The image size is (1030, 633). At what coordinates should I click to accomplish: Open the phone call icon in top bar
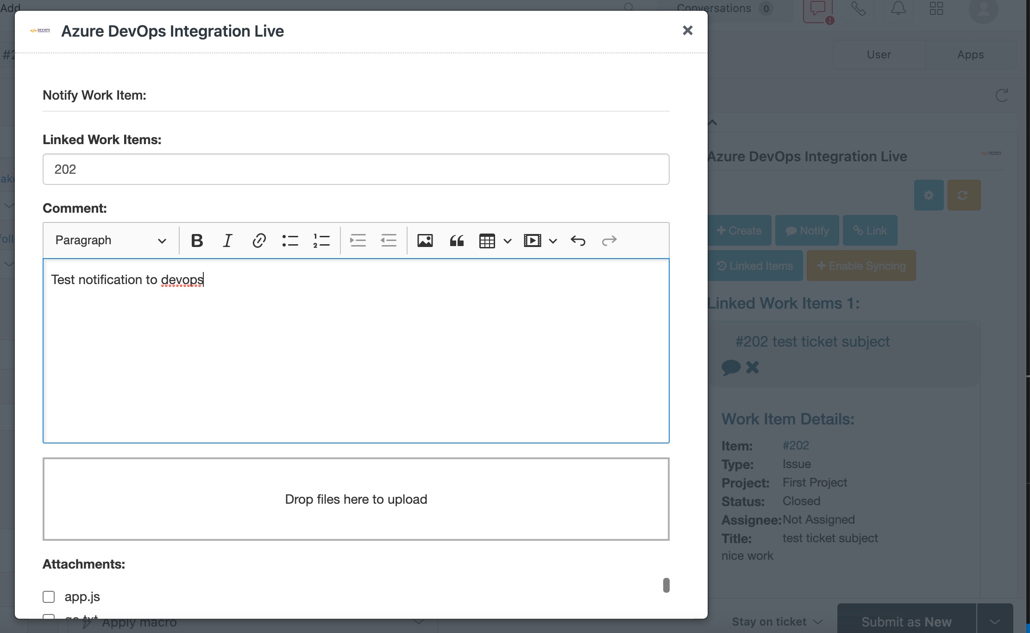pos(858,9)
